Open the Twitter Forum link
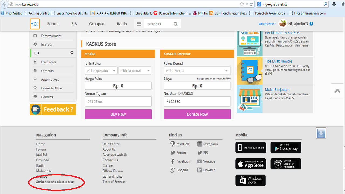This screenshot has width=345, height=194. point(178,153)
